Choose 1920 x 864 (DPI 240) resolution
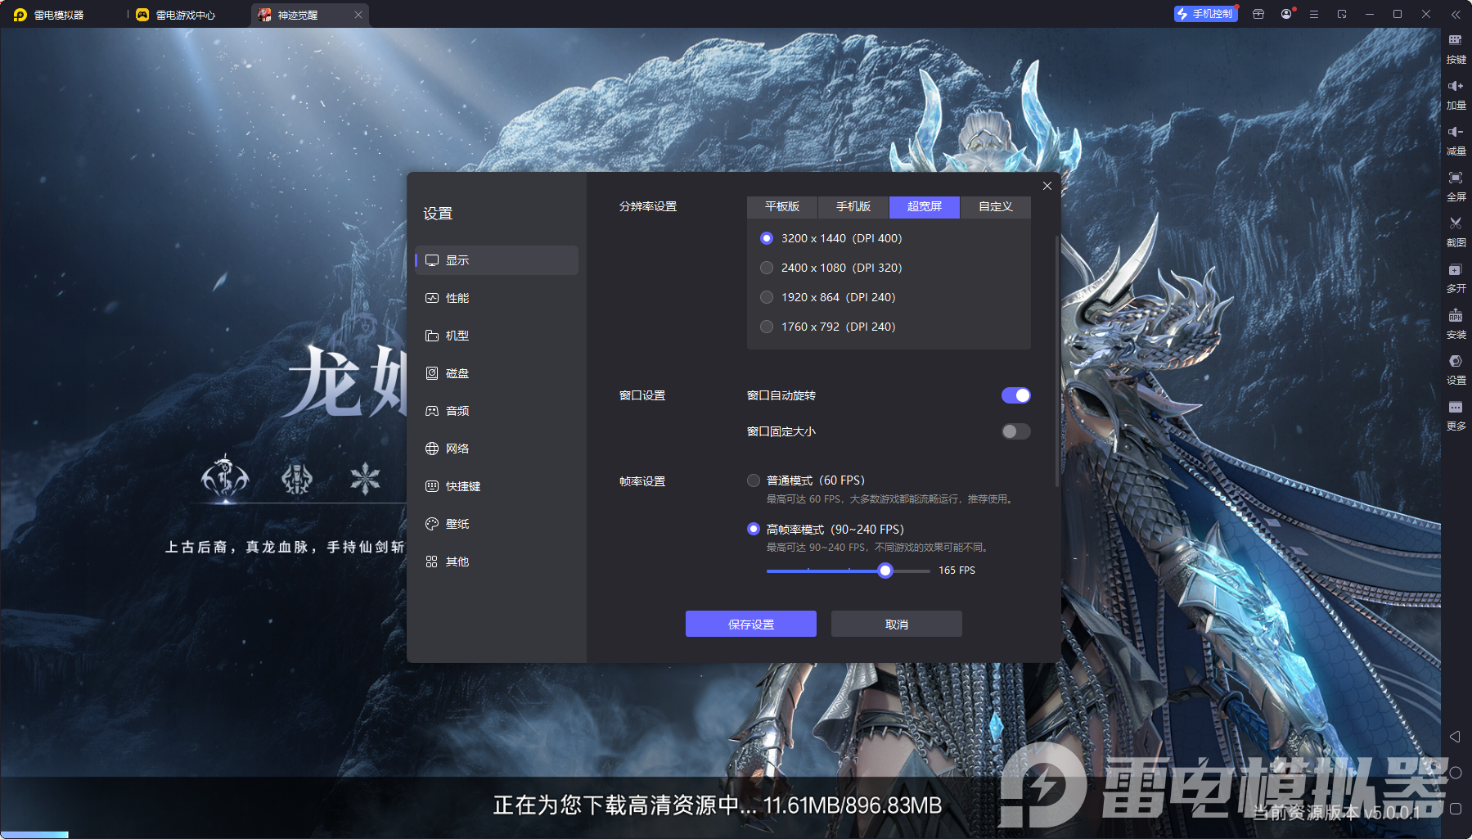Image resolution: width=1472 pixels, height=839 pixels. [x=767, y=297]
